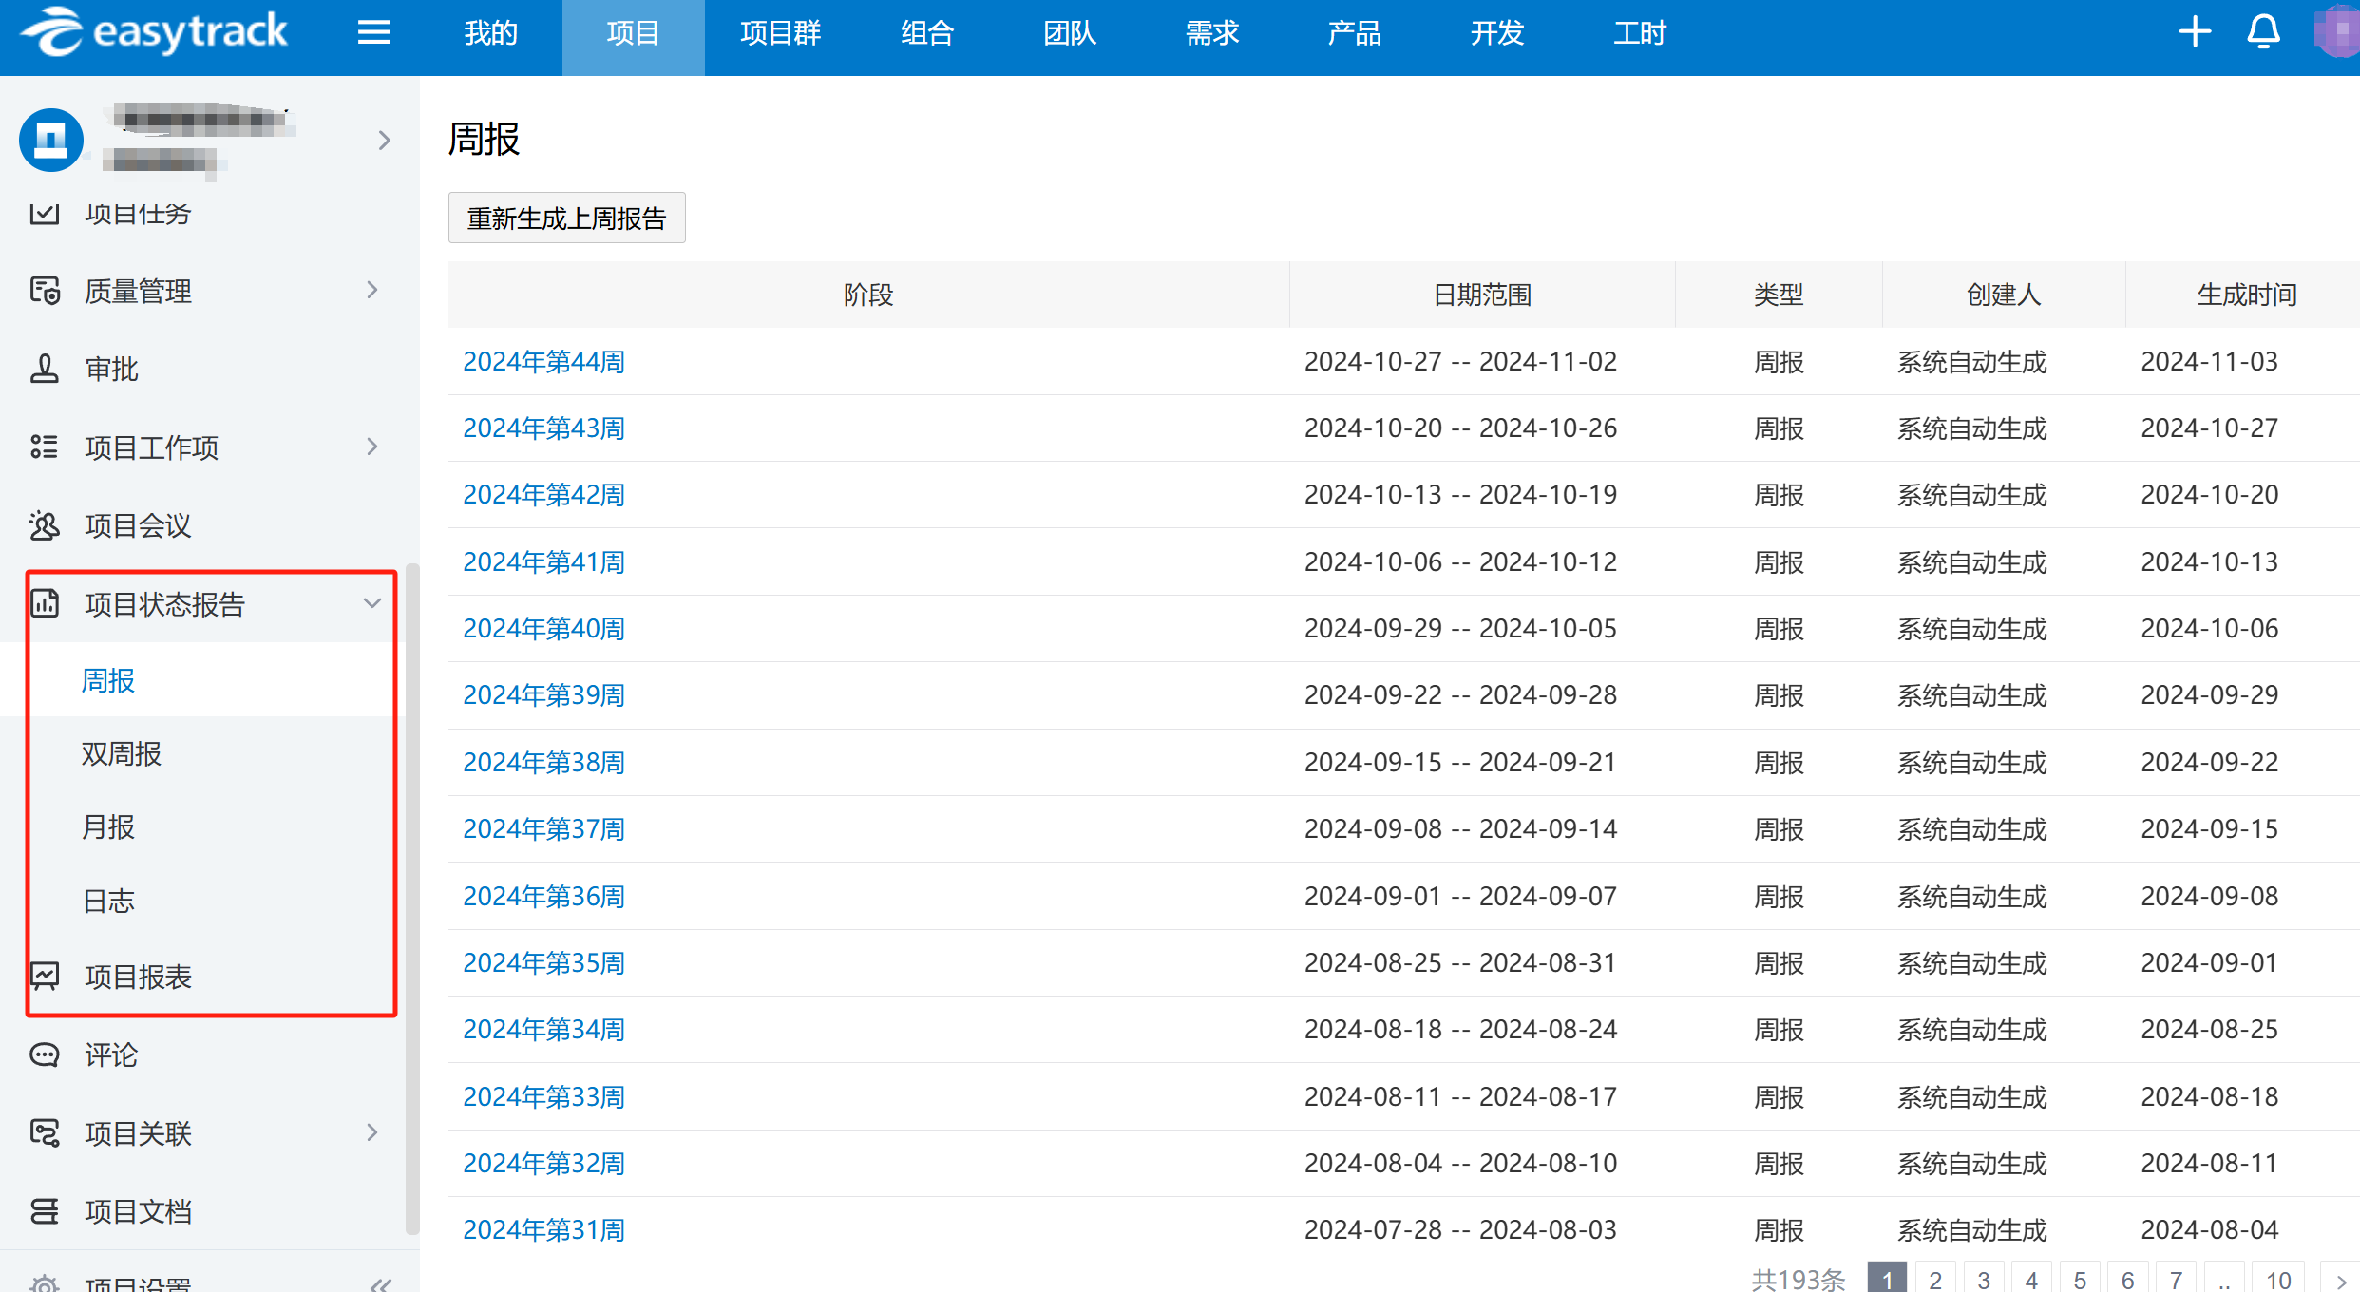Image resolution: width=2360 pixels, height=1292 pixels.
Task: Select 双周报 in sidebar submenu
Action: pos(122,754)
